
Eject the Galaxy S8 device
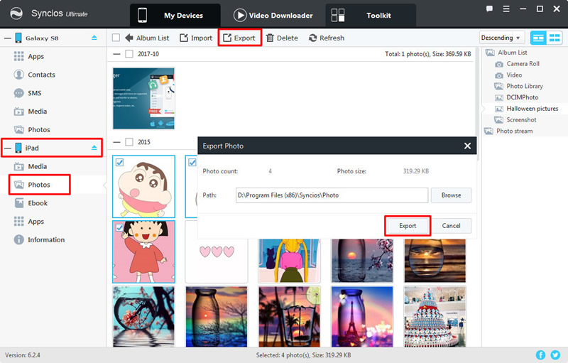[x=94, y=38]
